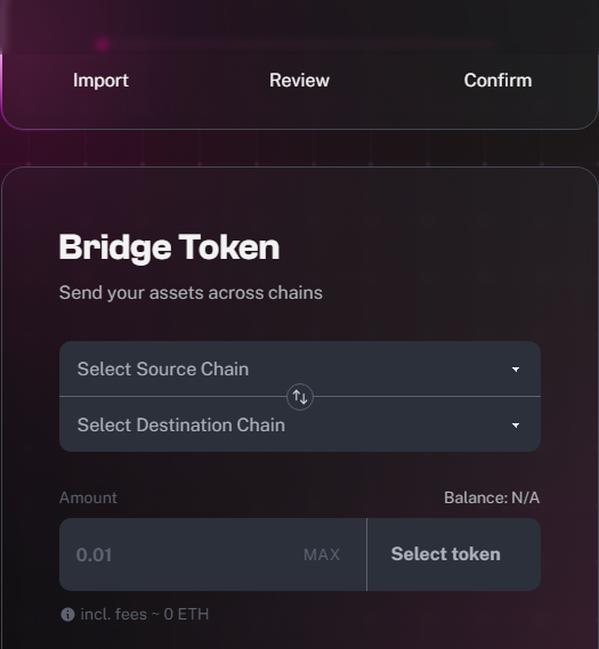Open the Select Destination Chain selector

300,425
